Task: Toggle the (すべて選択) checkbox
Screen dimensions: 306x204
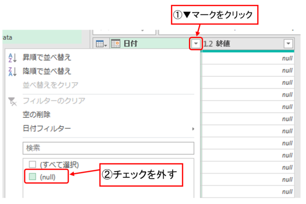Action: point(33,164)
